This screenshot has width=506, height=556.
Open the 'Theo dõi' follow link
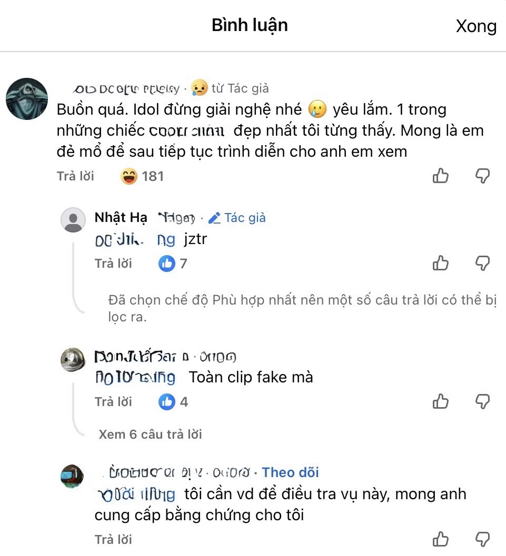coord(290,472)
